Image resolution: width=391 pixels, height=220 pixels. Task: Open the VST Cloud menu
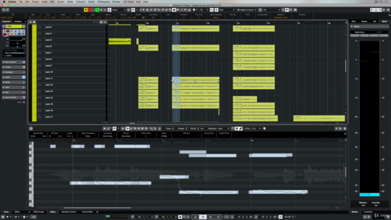[128, 2]
